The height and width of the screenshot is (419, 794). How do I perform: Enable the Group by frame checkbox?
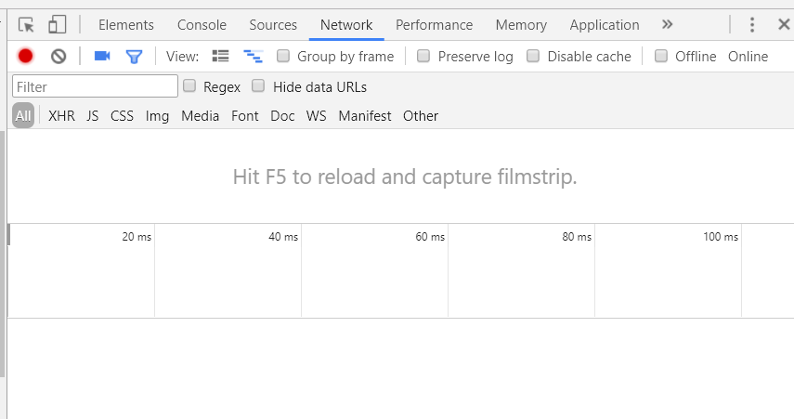pyautogui.click(x=283, y=57)
